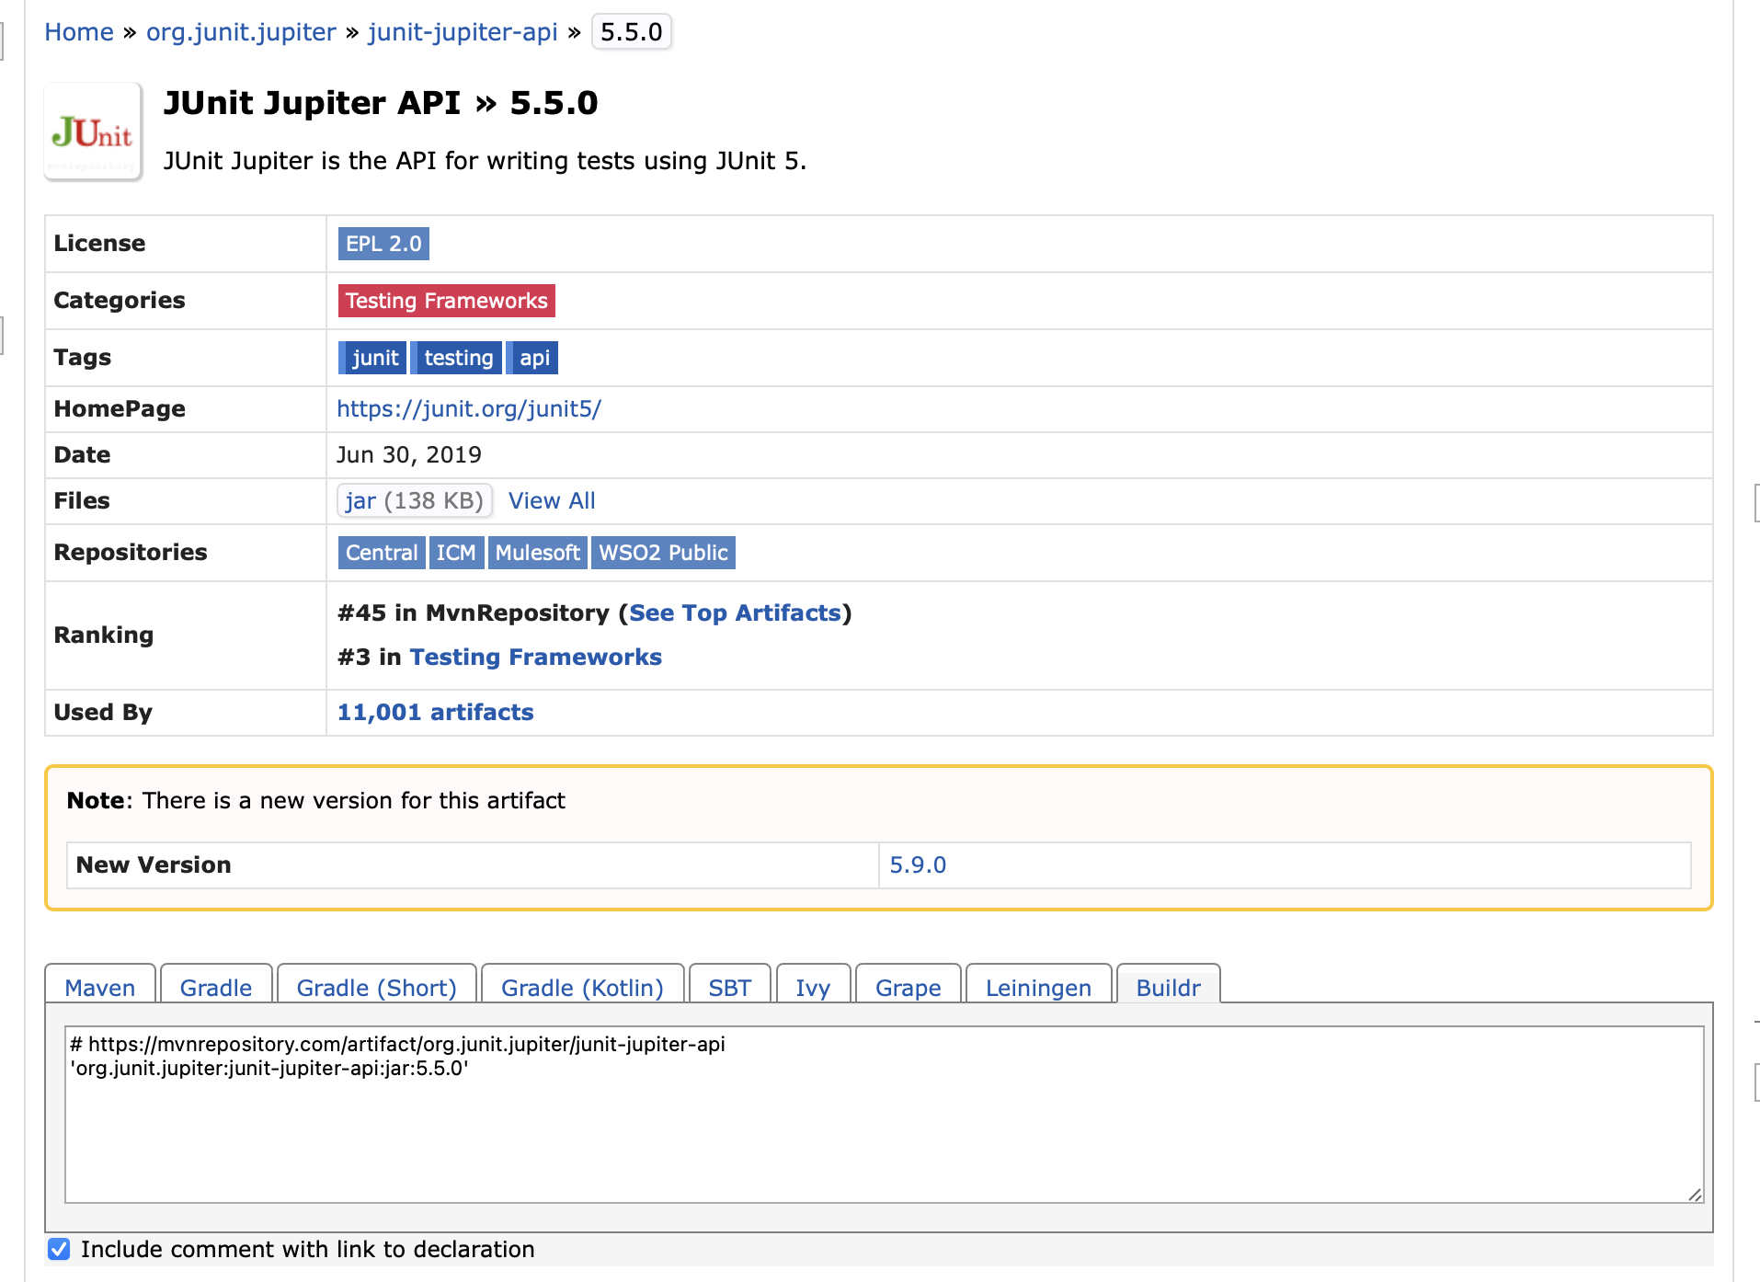Click the 'New Version' label cell

point(473,865)
